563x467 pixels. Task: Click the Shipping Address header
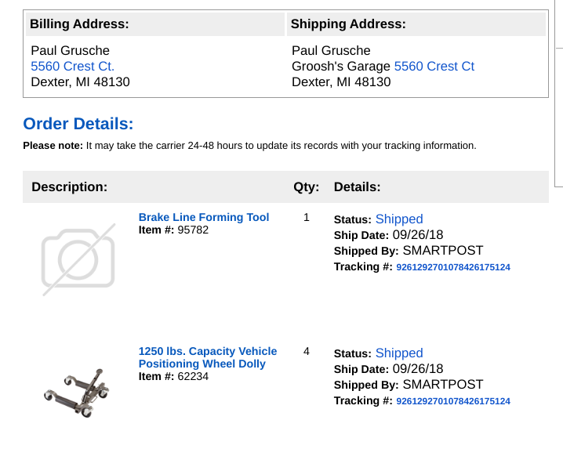click(x=348, y=24)
